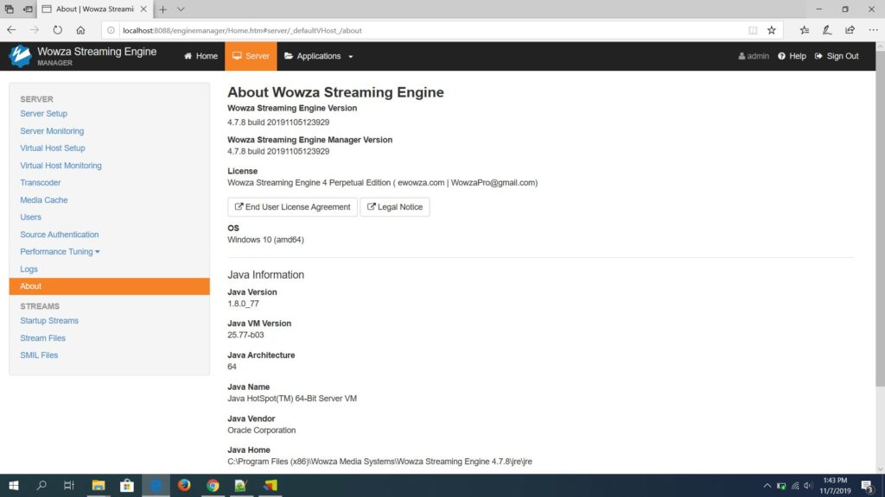Open the Help link

coord(792,56)
